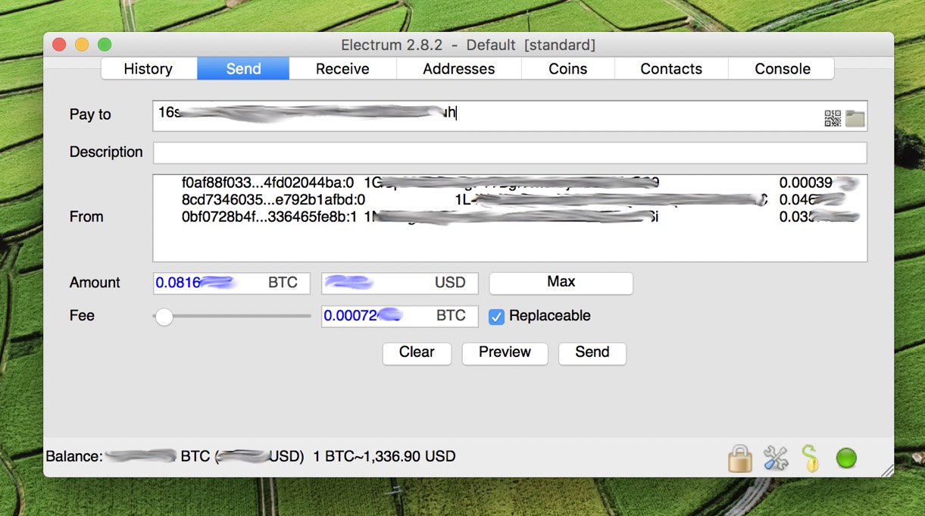The height and width of the screenshot is (516, 925).
Task: Click the BTC amount field
Action: point(232,283)
